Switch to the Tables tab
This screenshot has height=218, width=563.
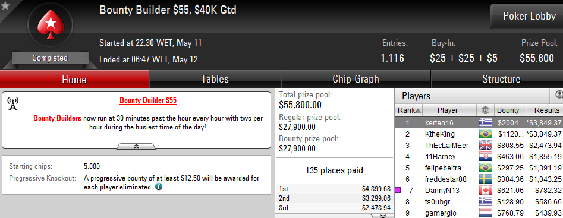point(215,79)
